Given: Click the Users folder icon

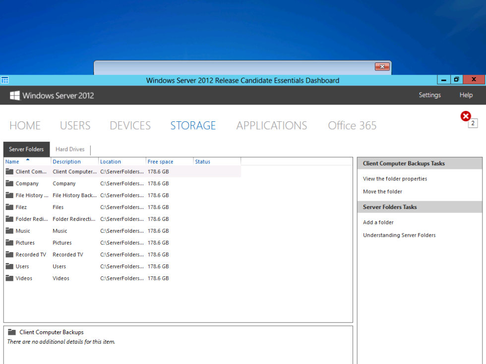Looking at the screenshot, I should (10, 266).
